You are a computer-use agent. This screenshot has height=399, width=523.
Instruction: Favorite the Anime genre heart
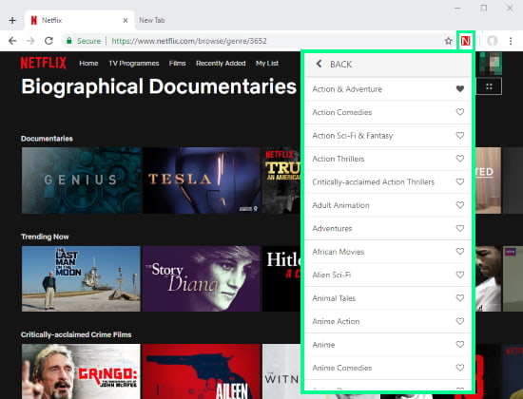point(460,344)
